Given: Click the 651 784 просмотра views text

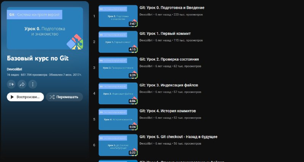Looking at the screenshot, I should click(x=34, y=75).
